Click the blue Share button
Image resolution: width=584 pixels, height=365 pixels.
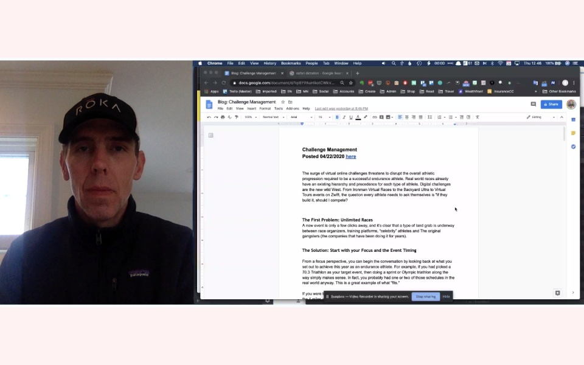click(551, 105)
